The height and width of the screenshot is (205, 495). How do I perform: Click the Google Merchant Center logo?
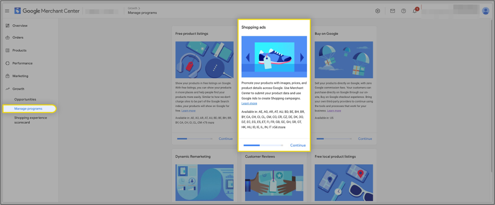47,11
